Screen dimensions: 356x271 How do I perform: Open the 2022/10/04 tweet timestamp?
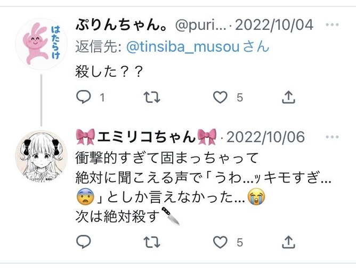274,24
